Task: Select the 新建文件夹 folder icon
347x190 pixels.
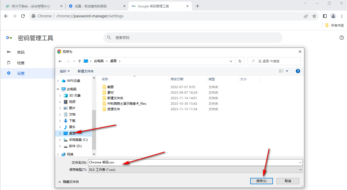Action: (x=104, y=98)
